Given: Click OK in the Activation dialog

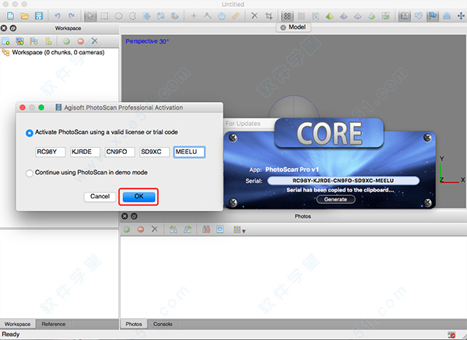Looking at the screenshot, I should pos(139,197).
